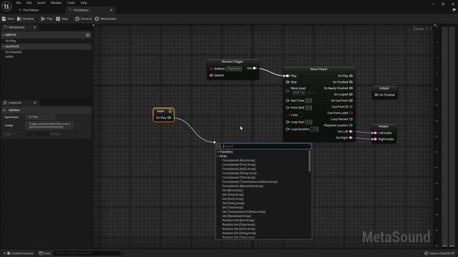Click Wave Player Loop Start pin

(x=288, y=122)
